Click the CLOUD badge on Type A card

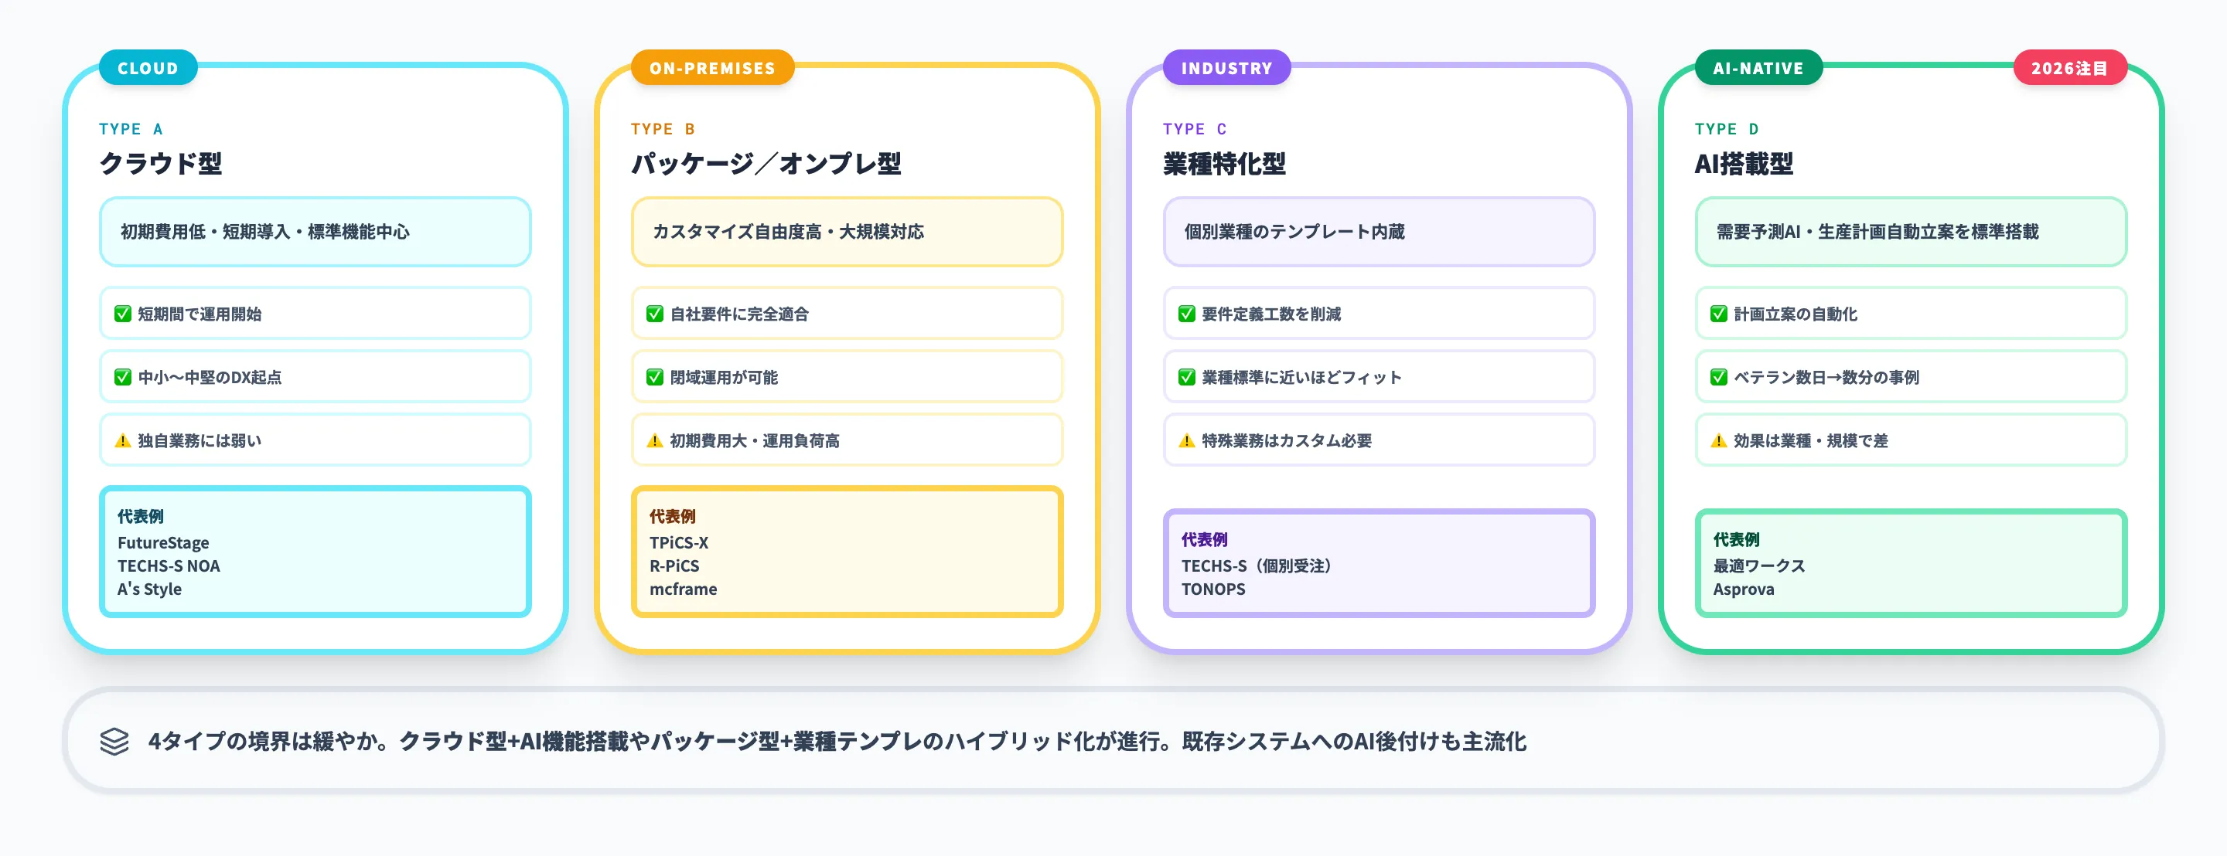click(148, 66)
